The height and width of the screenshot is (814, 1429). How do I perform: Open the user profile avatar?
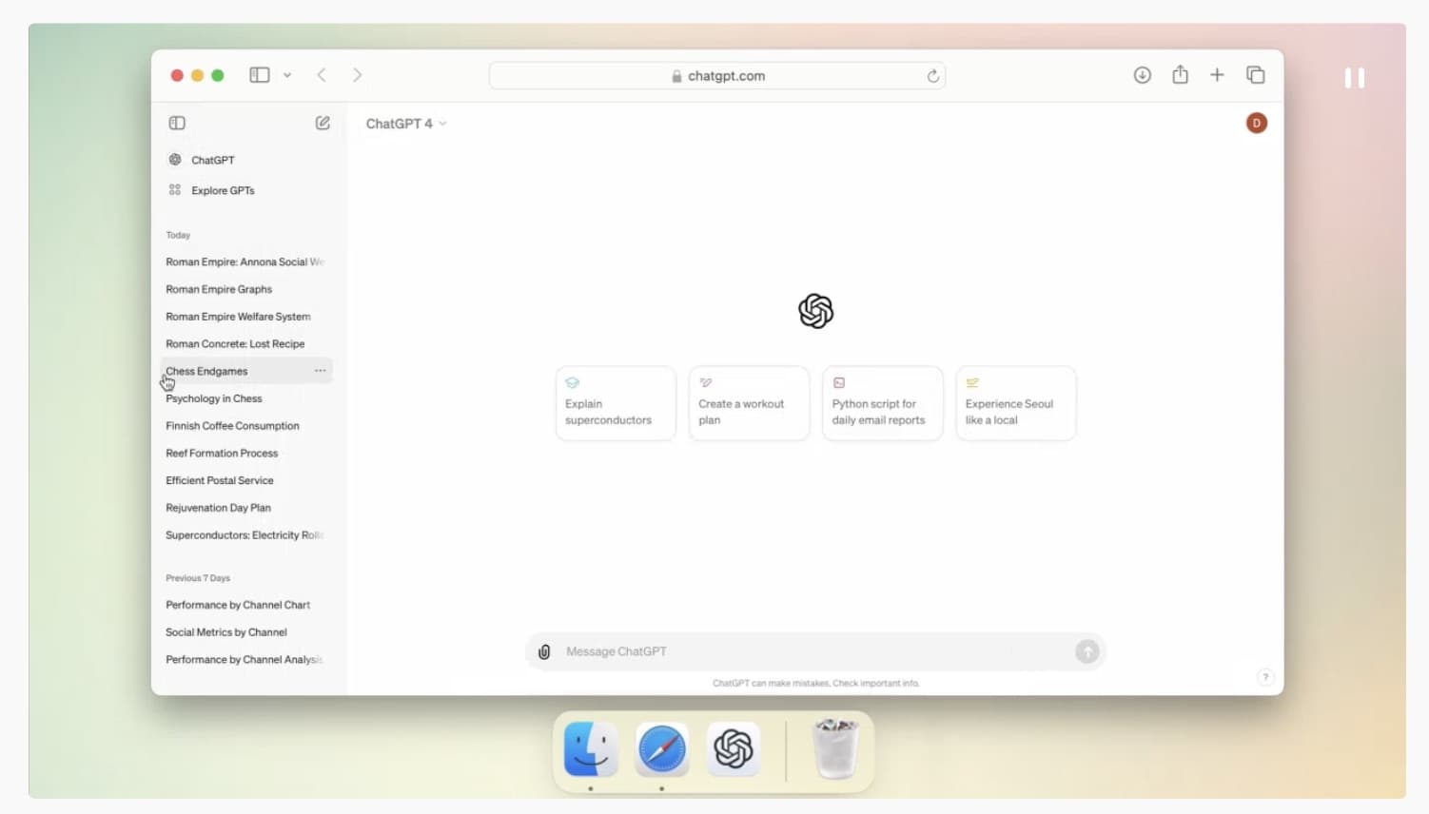(x=1256, y=123)
